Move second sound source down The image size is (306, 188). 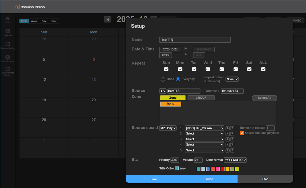[x=232, y=134]
